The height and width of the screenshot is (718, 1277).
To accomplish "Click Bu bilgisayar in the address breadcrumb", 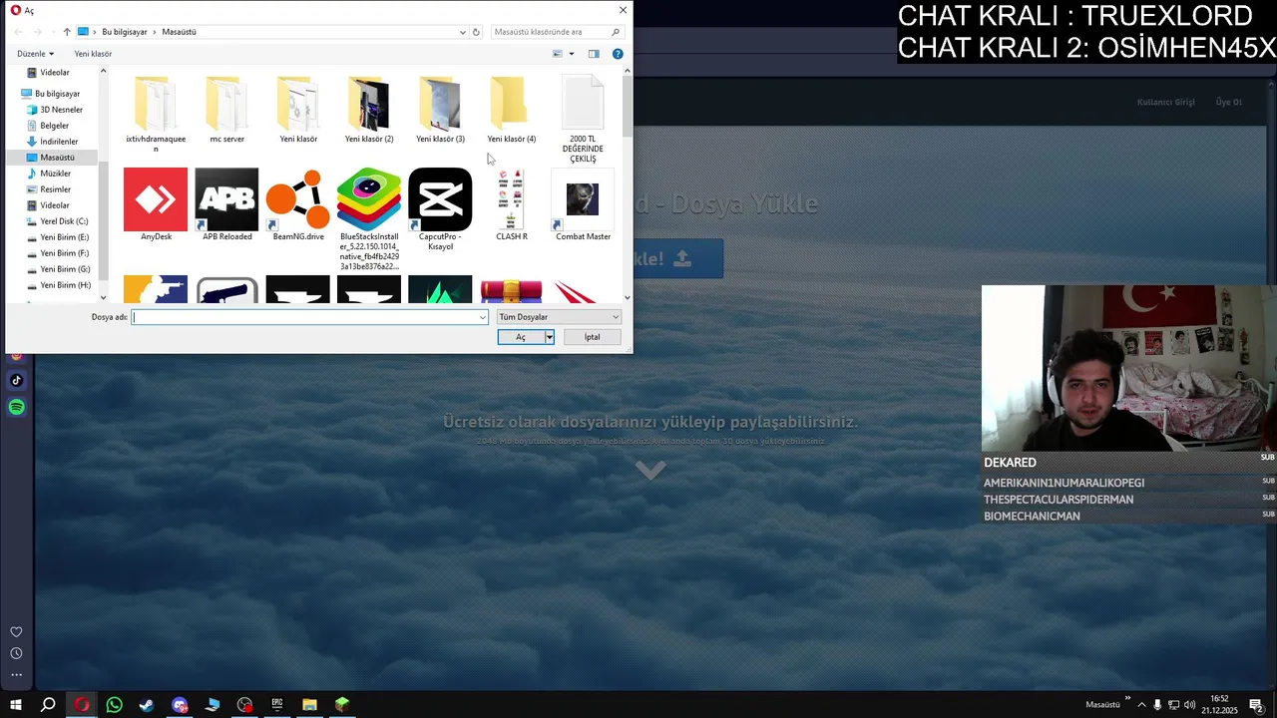I will point(124,32).
